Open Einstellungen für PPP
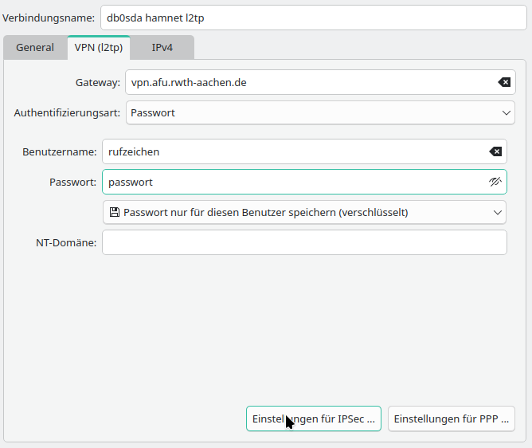Viewport: 532px width, 448px height. coord(451,419)
